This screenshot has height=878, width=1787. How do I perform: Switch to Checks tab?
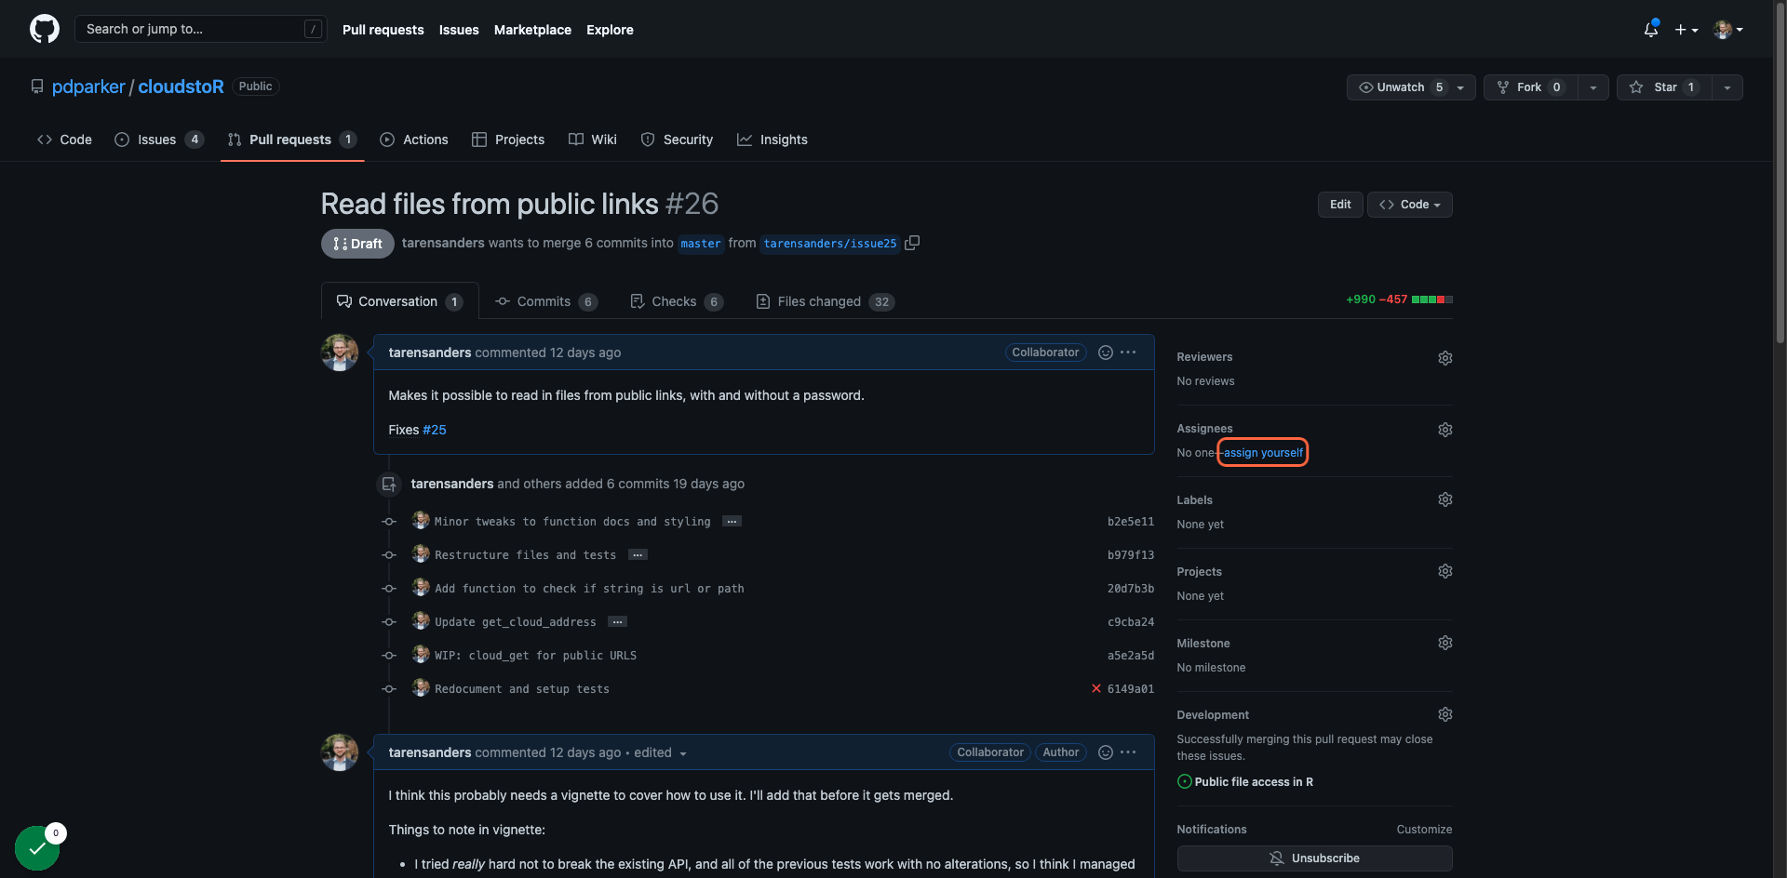tap(677, 301)
